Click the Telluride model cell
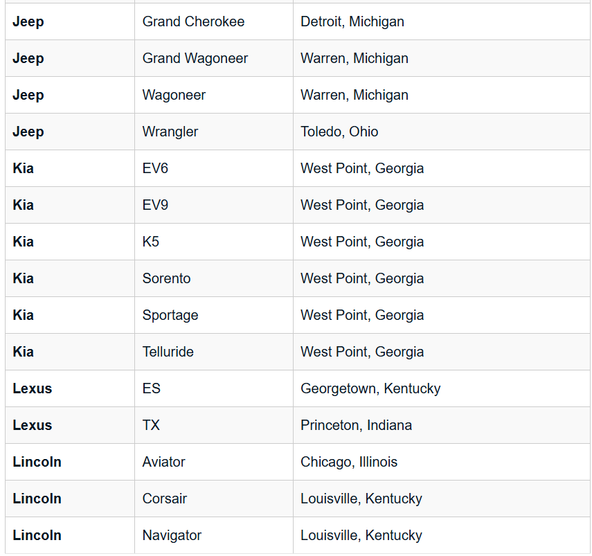The width and height of the screenshot is (592, 556). tap(168, 352)
